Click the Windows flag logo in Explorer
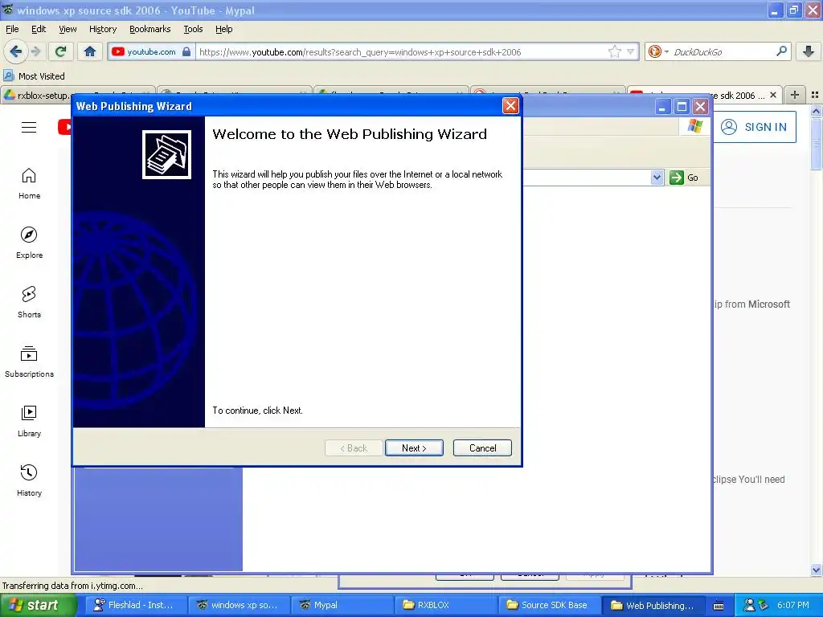 [695, 126]
